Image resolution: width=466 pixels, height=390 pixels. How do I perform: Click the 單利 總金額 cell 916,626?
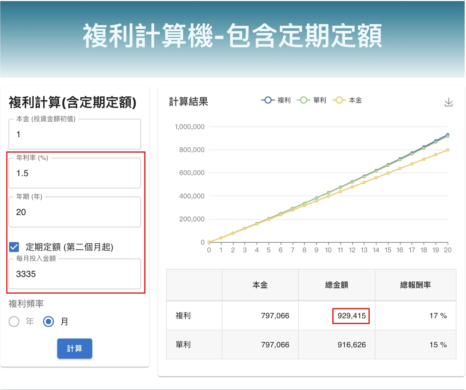coord(351,345)
